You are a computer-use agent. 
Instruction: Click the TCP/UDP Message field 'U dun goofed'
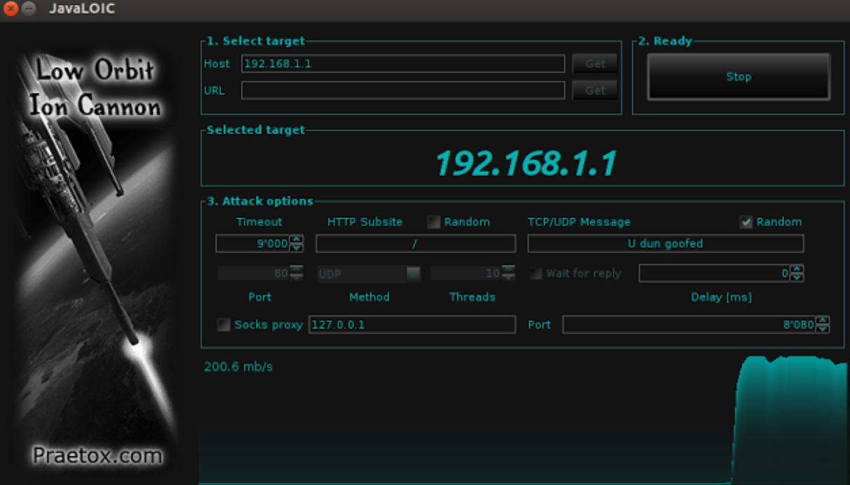point(665,243)
